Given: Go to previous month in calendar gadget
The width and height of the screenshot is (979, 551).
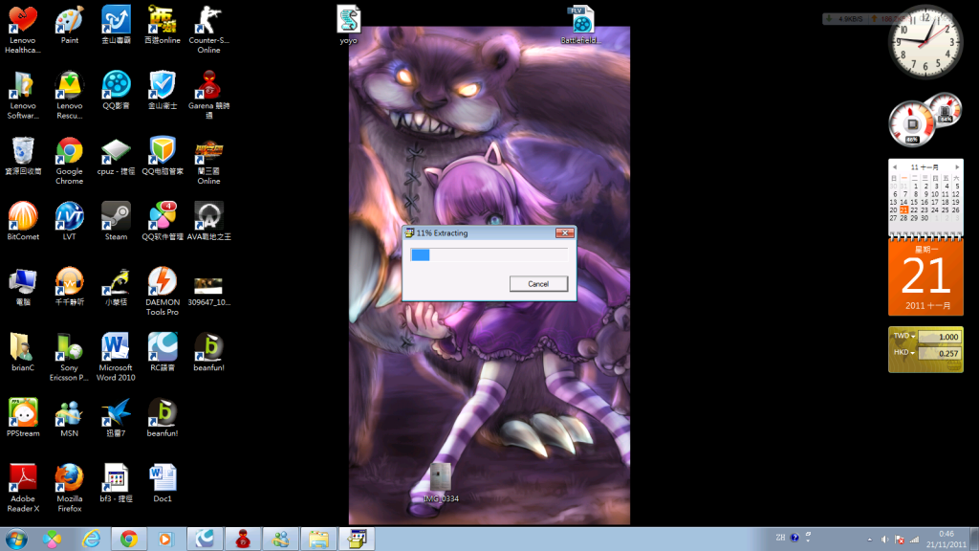Looking at the screenshot, I should [895, 166].
